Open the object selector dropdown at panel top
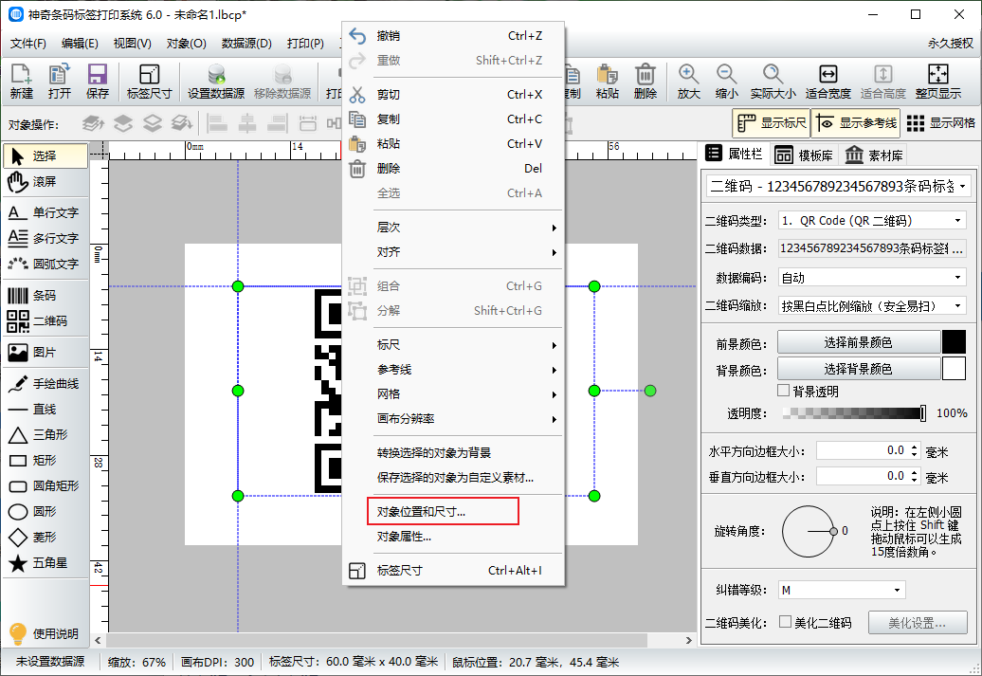Viewport: 982px width, 676px height. click(x=839, y=186)
